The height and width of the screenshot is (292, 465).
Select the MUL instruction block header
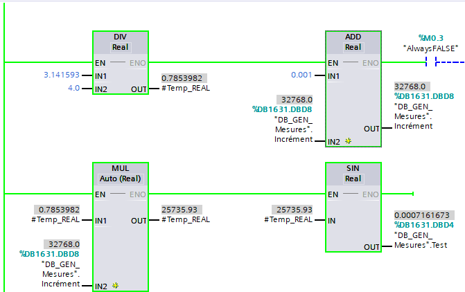click(120, 168)
